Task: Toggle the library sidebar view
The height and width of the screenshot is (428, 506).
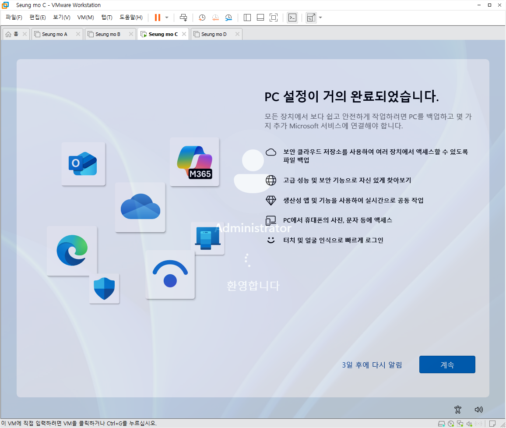Action: (247, 18)
